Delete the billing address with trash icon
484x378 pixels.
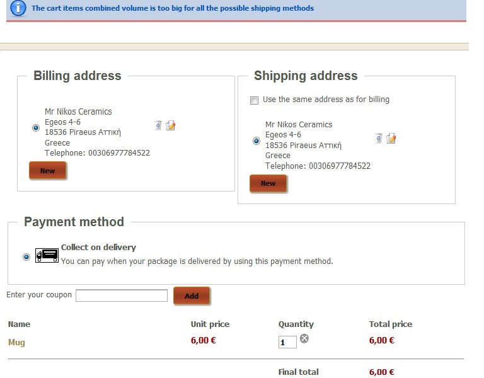coord(158,125)
